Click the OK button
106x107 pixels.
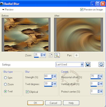pos(35,103)
